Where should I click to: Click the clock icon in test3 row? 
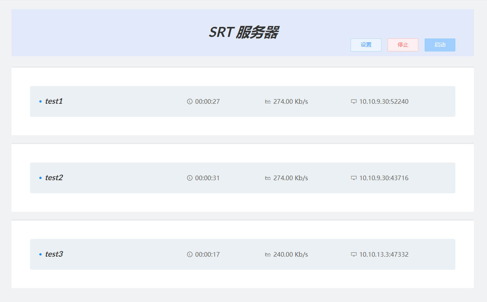(x=190, y=254)
